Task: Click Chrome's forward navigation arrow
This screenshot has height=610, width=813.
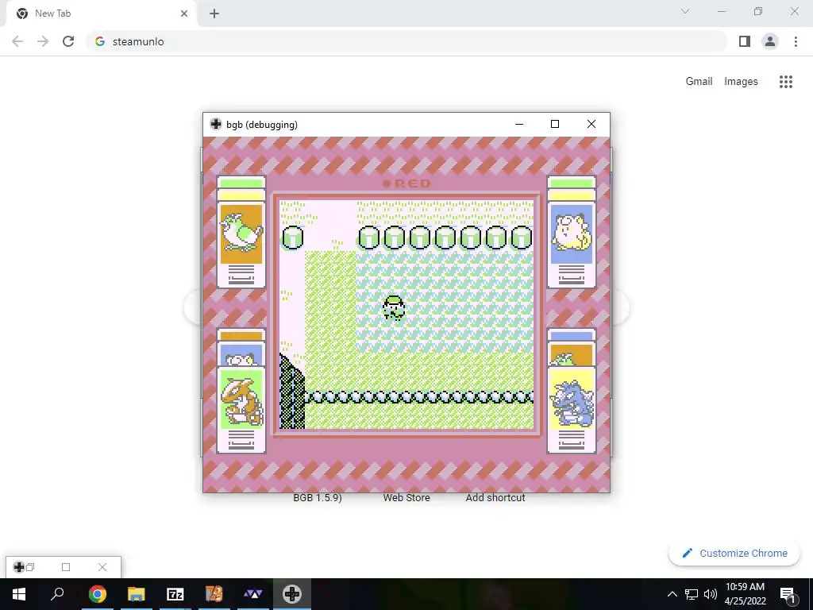Action: pos(43,41)
